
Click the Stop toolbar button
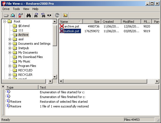[x=57, y=16]
